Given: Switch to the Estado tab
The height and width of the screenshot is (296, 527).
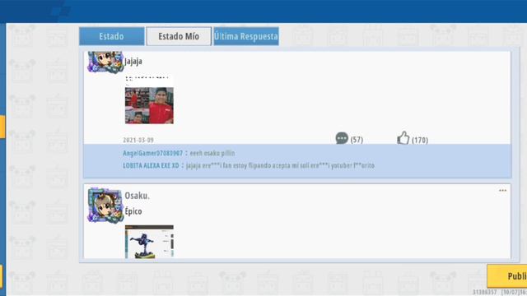Looking at the screenshot, I should (x=112, y=36).
